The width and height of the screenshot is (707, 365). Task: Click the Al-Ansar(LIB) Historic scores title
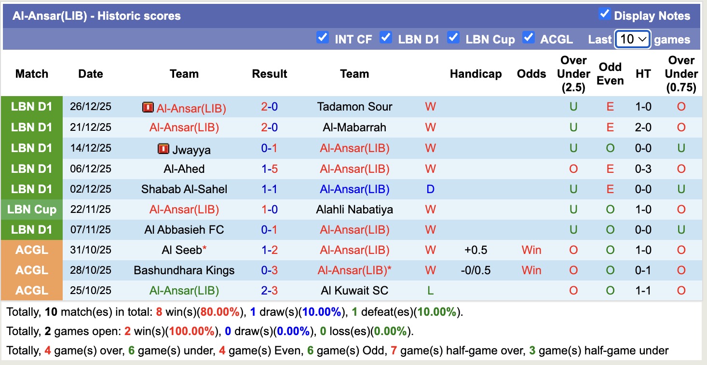96,15
